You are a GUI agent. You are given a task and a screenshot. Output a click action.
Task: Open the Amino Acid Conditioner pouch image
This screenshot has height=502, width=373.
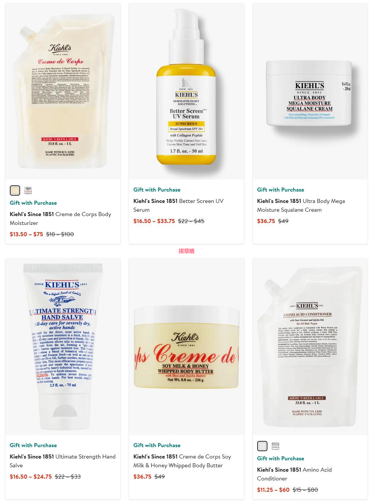point(310,347)
